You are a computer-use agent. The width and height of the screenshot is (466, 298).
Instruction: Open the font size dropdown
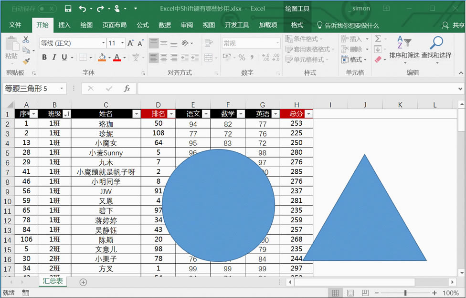pos(122,43)
